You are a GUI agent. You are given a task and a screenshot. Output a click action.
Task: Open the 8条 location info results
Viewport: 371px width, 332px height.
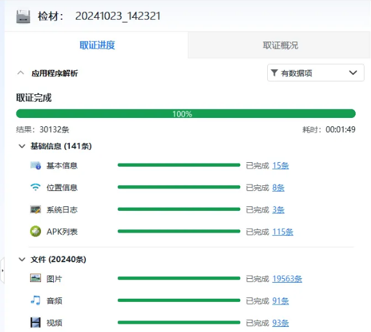coord(278,188)
